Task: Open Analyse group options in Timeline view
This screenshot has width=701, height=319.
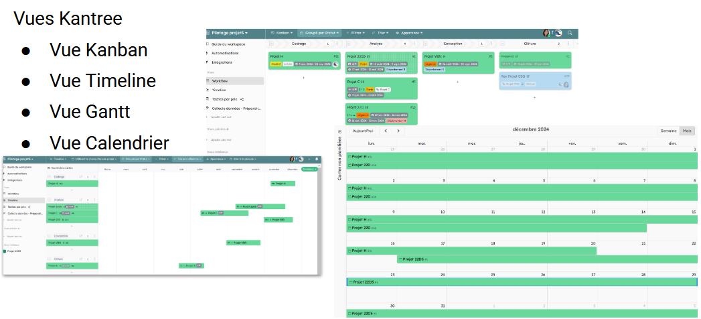Action: pos(94,200)
